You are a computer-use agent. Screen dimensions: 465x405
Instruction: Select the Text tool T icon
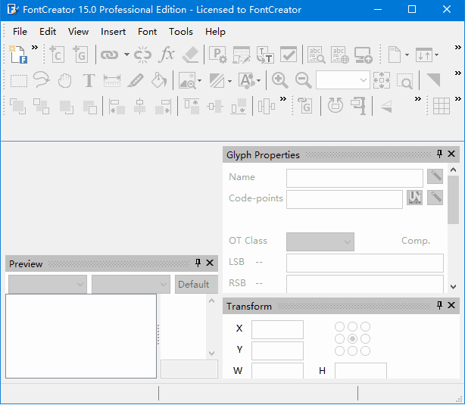(x=89, y=80)
